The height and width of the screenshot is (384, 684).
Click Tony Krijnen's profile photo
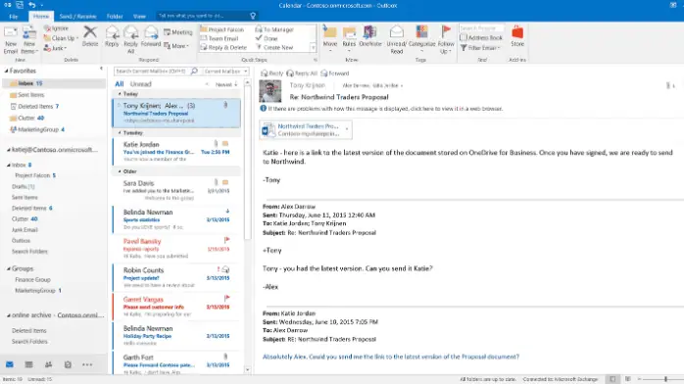pos(270,91)
